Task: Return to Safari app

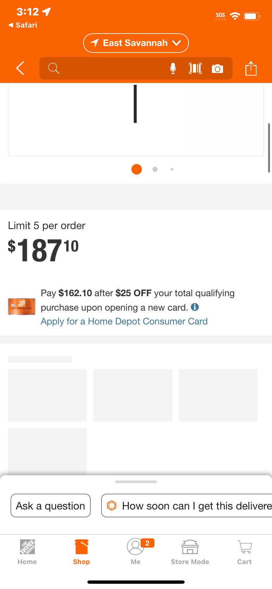Action: click(x=23, y=25)
